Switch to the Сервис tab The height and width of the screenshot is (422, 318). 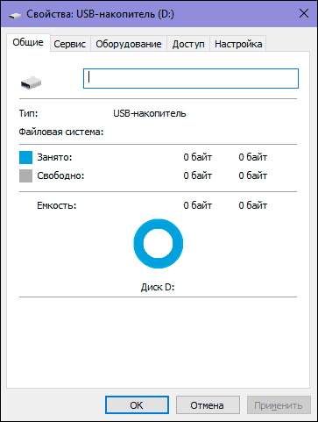coord(70,44)
